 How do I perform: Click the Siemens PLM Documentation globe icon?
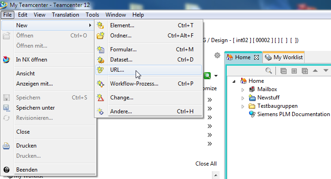252,114
